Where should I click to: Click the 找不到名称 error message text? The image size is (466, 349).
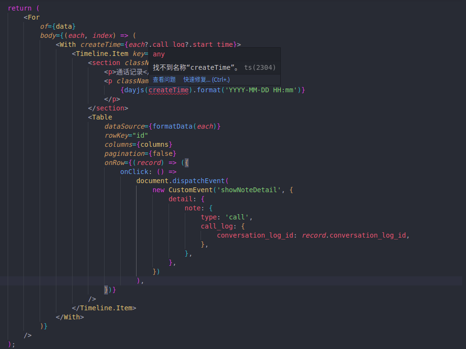click(x=195, y=67)
